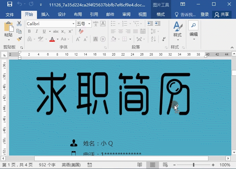
Task: Undo the last action
Action: [x=19, y=4]
